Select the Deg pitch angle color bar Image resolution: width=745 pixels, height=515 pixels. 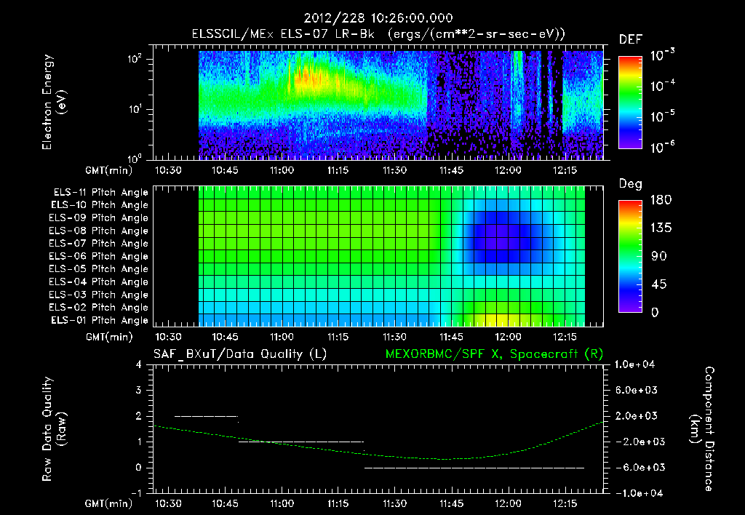click(x=630, y=256)
